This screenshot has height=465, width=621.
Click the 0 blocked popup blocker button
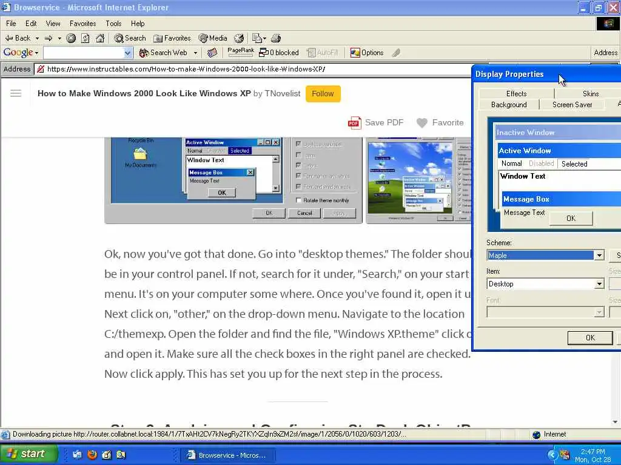279,53
